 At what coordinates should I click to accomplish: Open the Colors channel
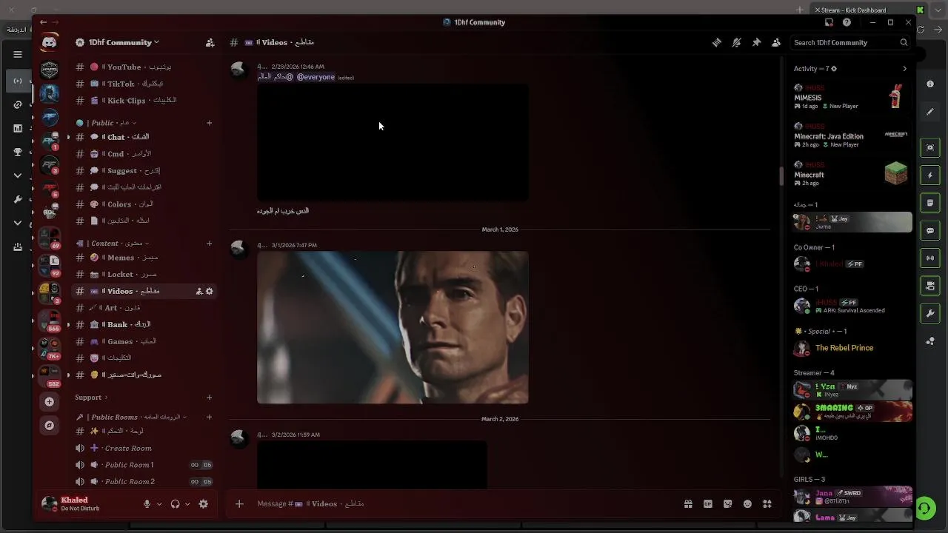pos(144,204)
